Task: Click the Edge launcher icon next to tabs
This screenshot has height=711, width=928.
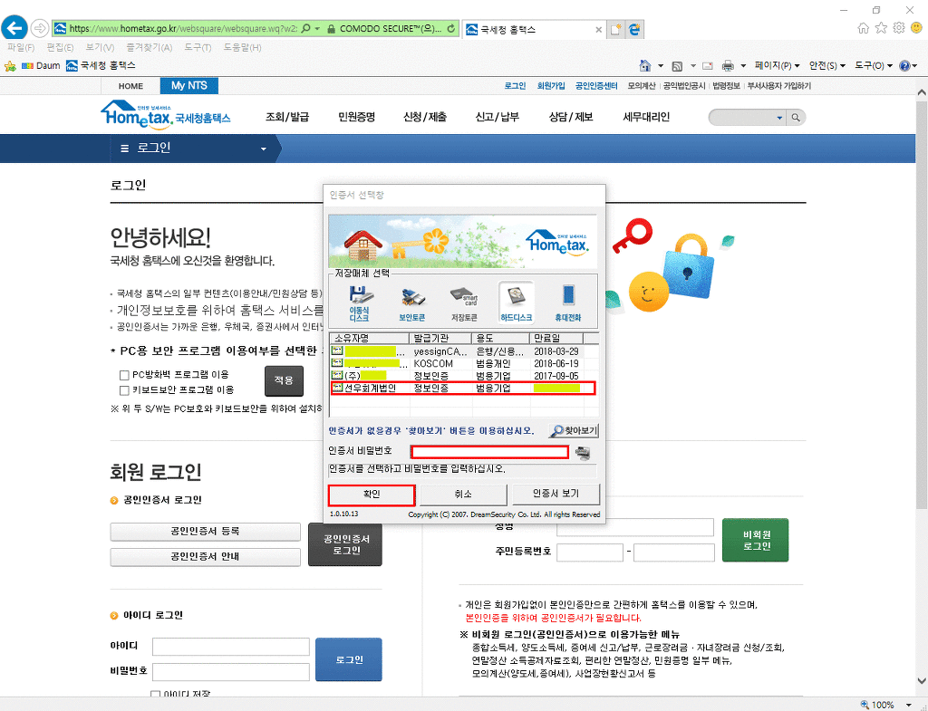Action: click(634, 29)
